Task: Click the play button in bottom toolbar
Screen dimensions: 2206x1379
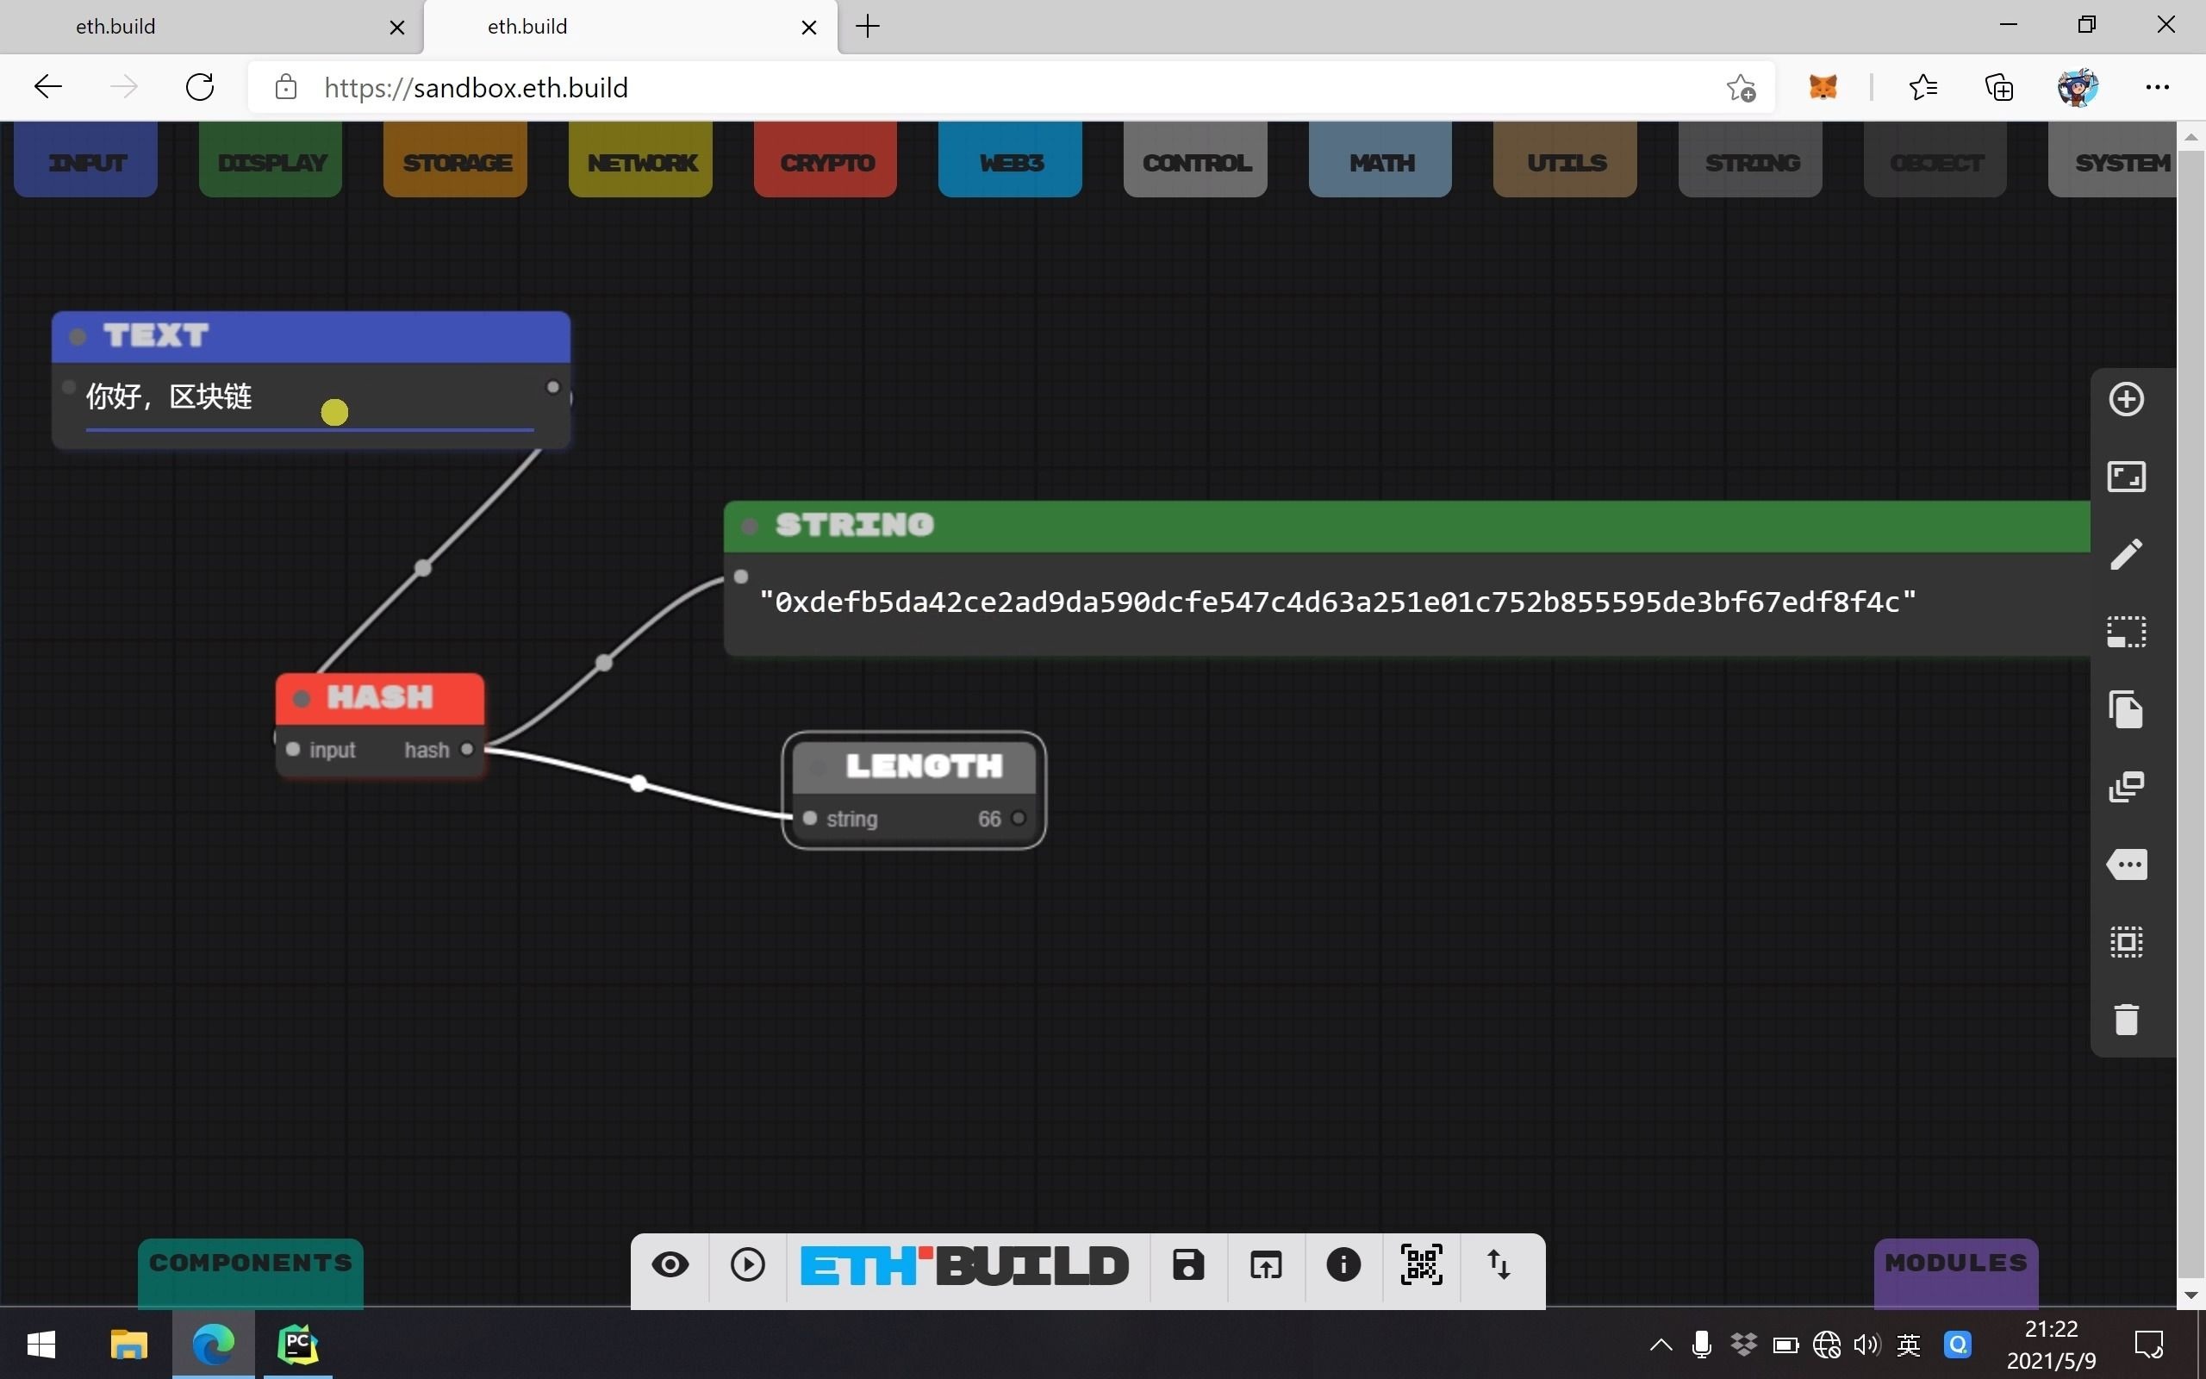Action: tap(747, 1265)
